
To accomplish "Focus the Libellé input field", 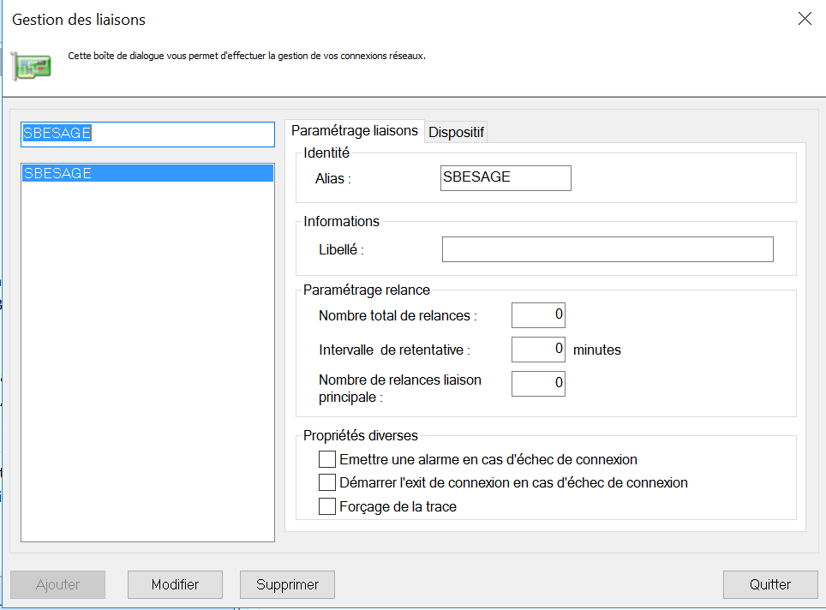I will coord(608,249).
